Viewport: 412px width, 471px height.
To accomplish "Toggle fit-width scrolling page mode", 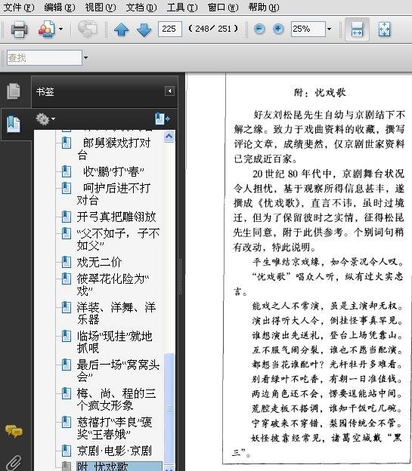I will coord(357,29).
